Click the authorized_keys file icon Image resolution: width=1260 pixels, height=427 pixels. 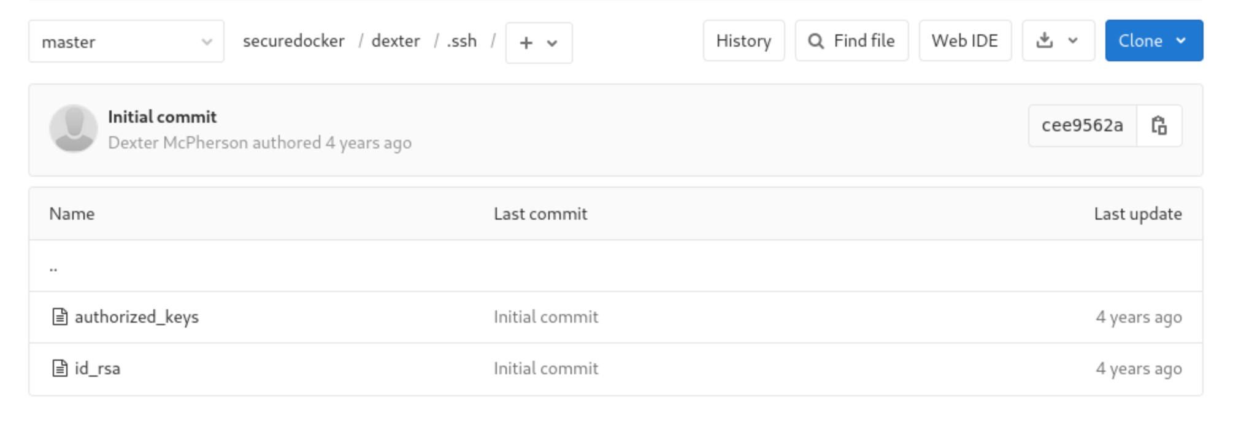click(x=60, y=317)
